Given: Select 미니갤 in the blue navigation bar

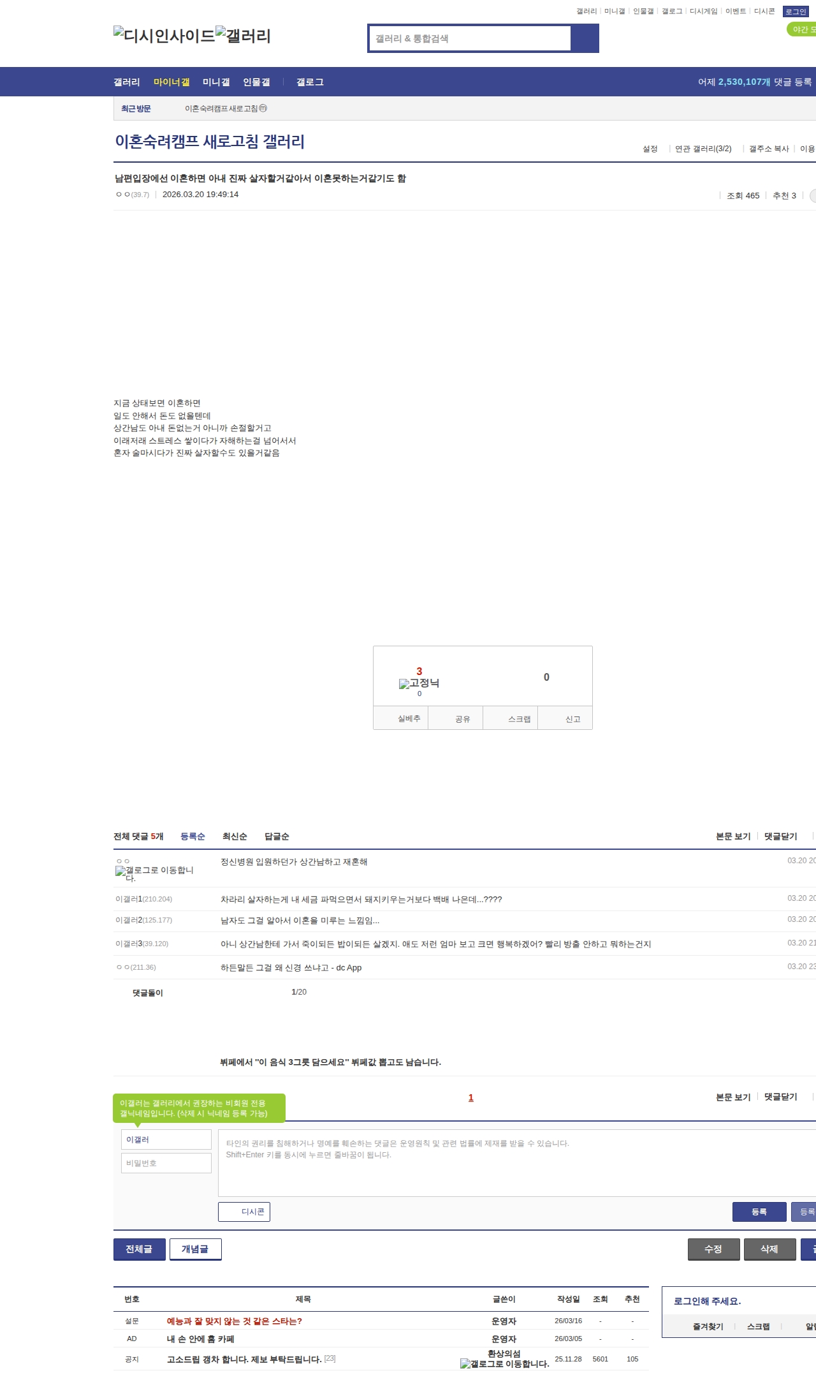Looking at the screenshot, I should (216, 82).
